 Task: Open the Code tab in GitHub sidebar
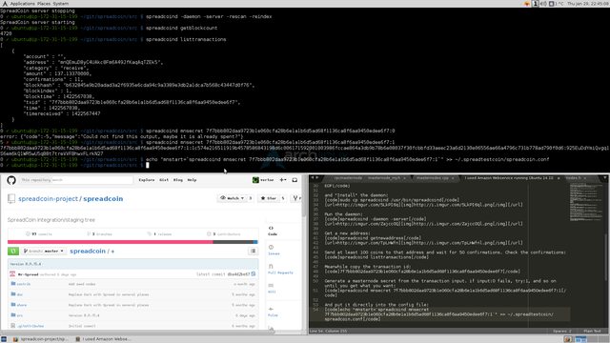coord(273,231)
